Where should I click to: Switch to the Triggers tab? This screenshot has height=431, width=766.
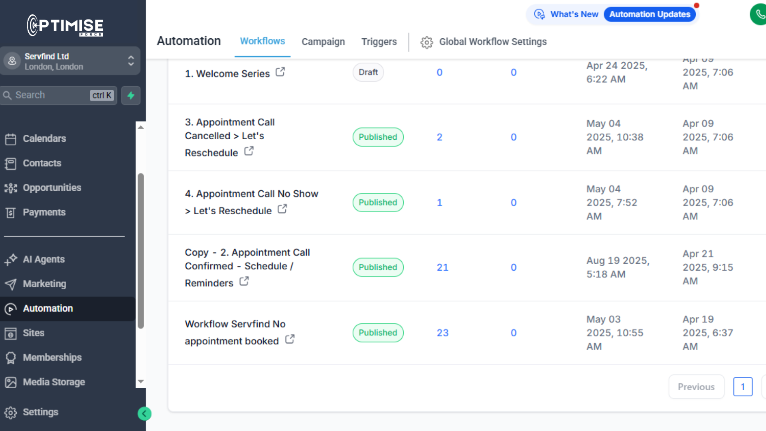coord(379,42)
